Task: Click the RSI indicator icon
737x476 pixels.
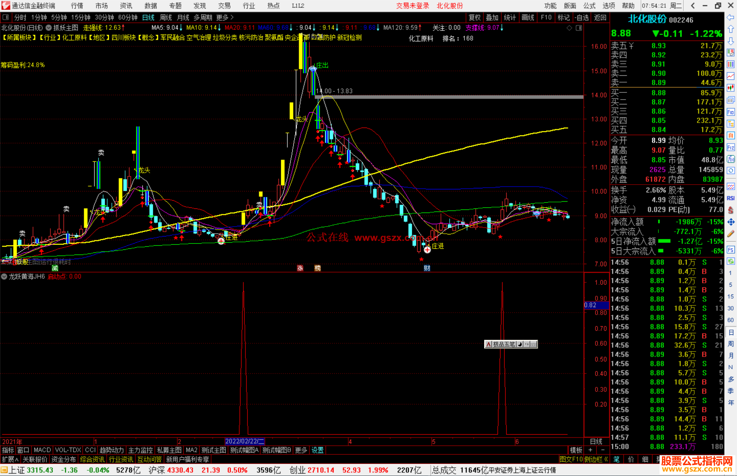Action: (731, 198)
